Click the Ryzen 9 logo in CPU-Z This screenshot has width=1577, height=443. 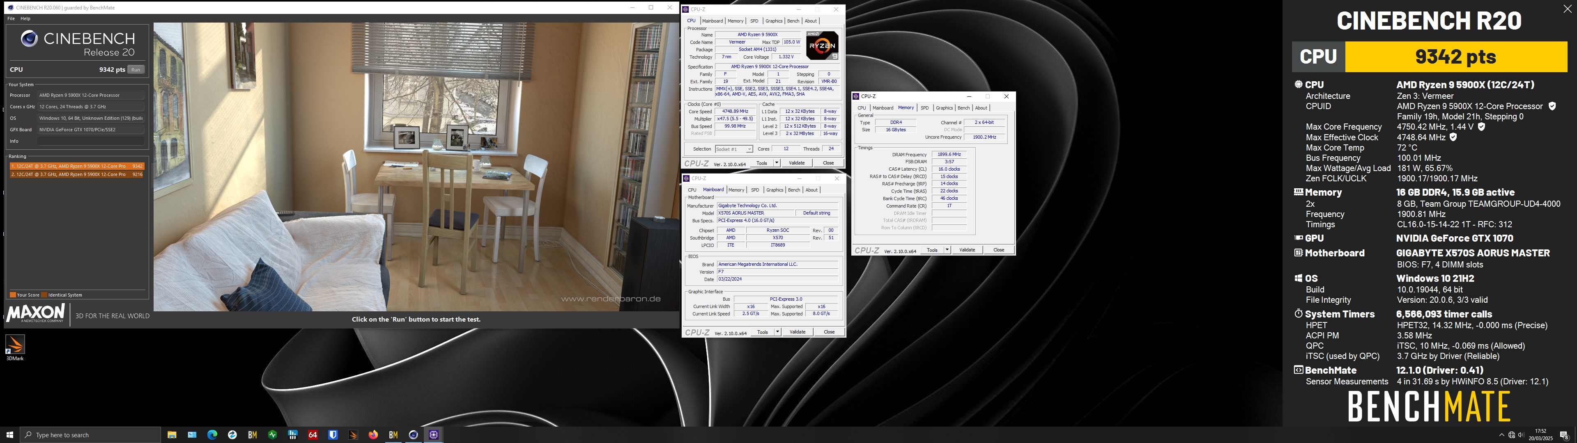[821, 45]
